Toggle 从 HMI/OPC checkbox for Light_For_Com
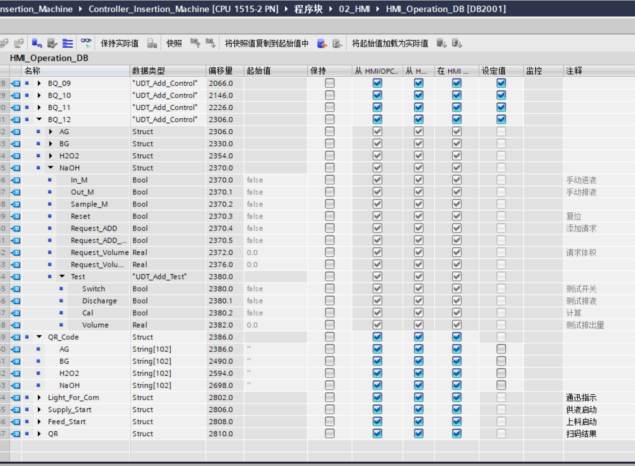The image size is (635, 466). pyautogui.click(x=377, y=397)
